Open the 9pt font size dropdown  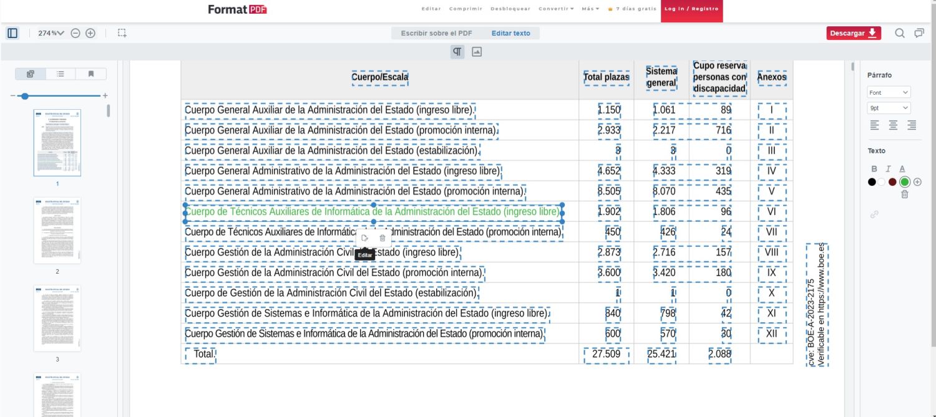tap(888, 107)
